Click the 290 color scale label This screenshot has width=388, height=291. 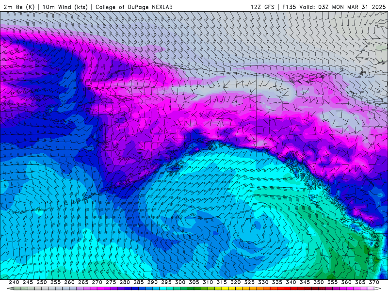(152, 282)
